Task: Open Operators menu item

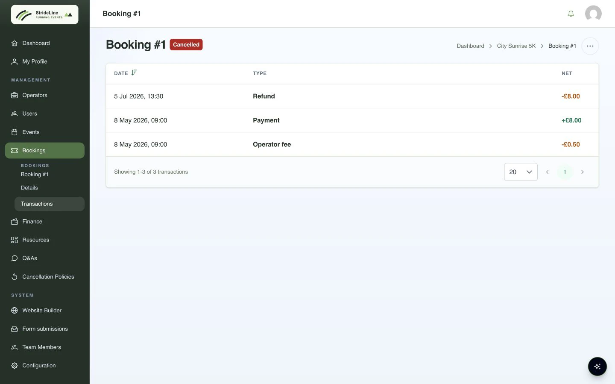Action: (x=45, y=95)
